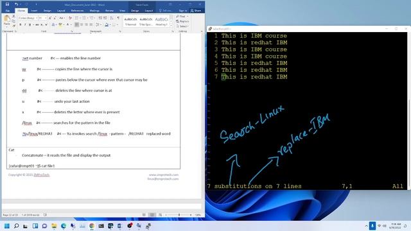The width and height of the screenshot is (411, 231).
Task: Select Align Right paragraph icon
Action: [x=86, y=24]
